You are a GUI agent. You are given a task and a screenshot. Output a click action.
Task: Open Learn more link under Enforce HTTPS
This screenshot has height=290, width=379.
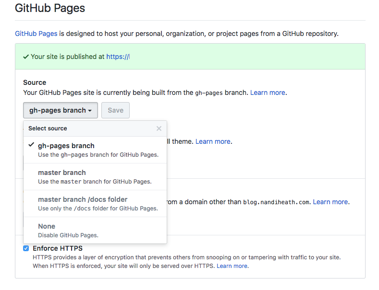pos(232,266)
